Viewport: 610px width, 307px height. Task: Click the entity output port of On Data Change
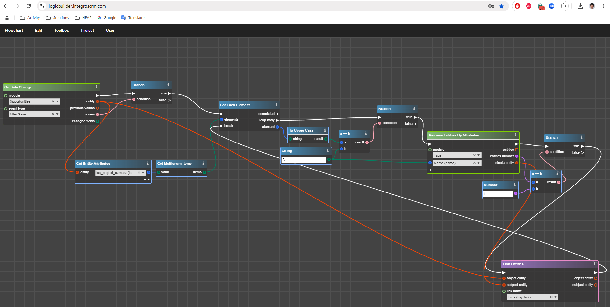(x=97, y=101)
